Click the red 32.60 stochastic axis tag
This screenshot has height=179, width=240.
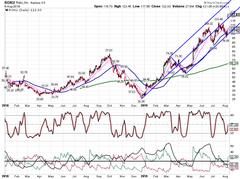(234, 129)
